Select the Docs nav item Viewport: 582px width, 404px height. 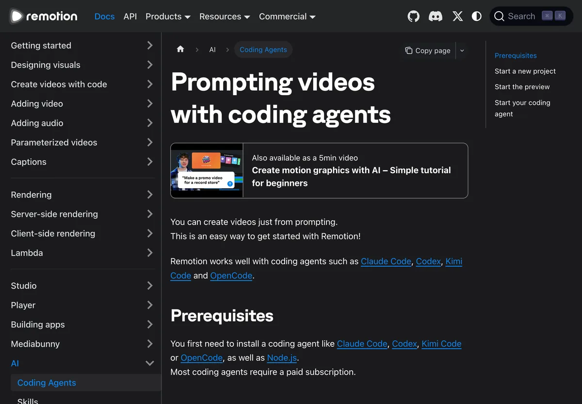[105, 16]
